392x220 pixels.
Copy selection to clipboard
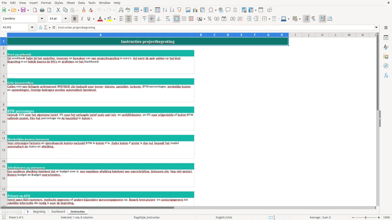[x=65, y=10]
